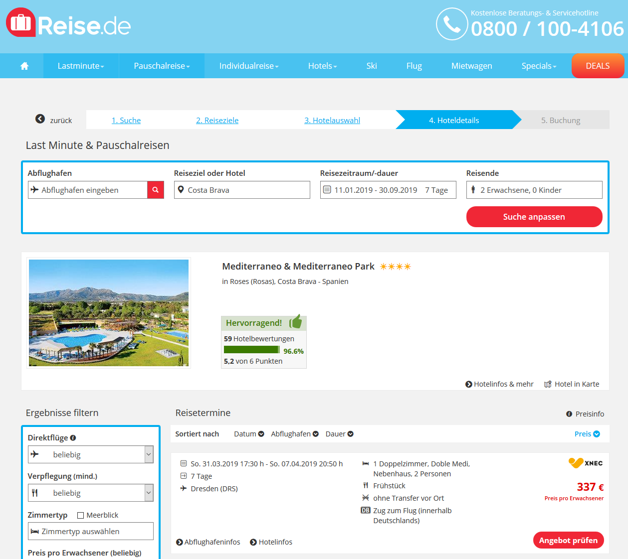Click the red airport search magnifier icon
The height and width of the screenshot is (559, 628).
pos(156,190)
